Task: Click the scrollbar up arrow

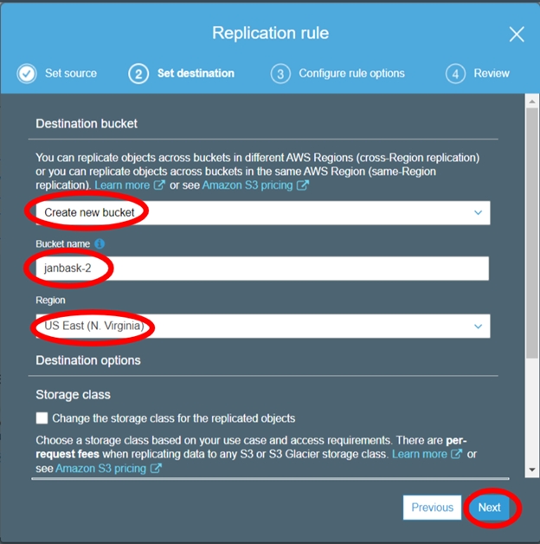Action: click(532, 100)
